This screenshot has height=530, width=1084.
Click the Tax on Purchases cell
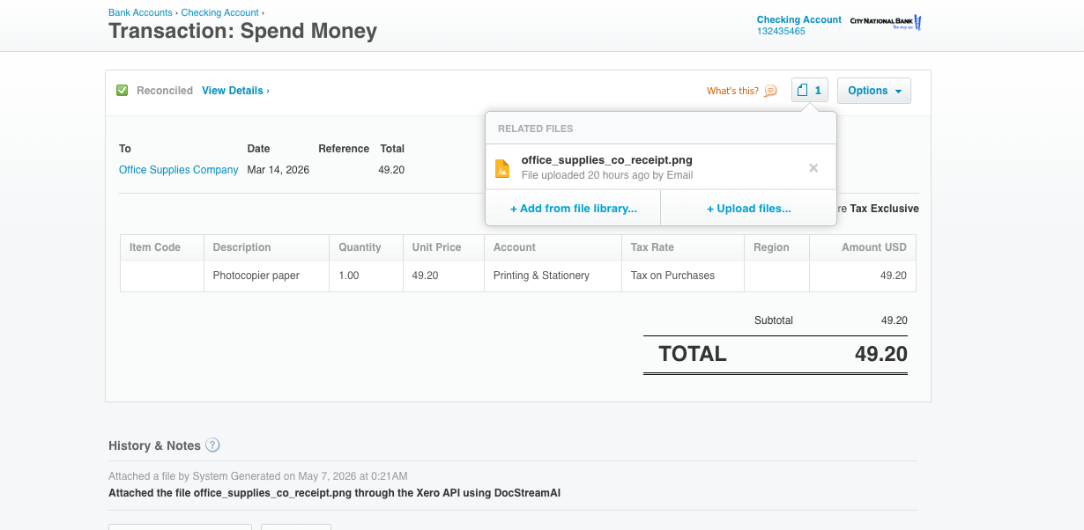tap(683, 276)
